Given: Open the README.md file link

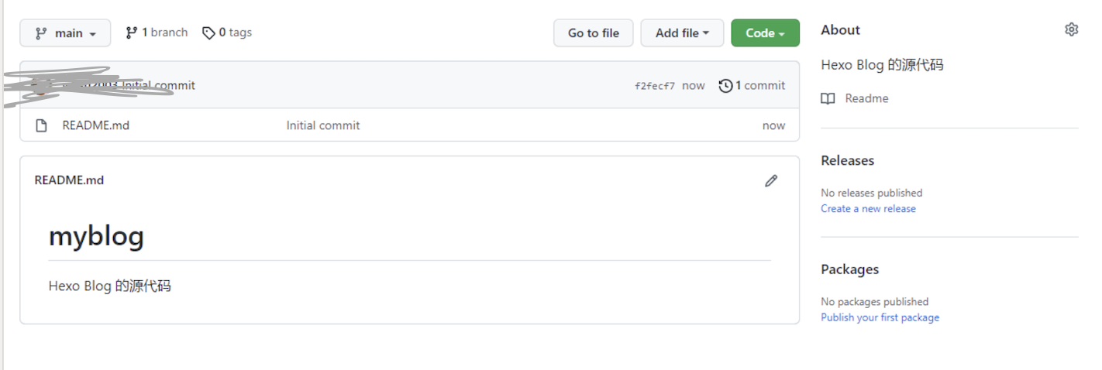Looking at the screenshot, I should (x=95, y=125).
